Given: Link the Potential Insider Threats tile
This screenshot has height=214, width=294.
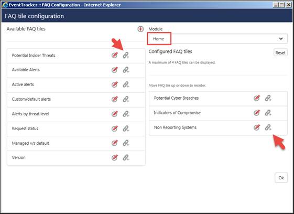Looking at the screenshot, I should (x=126, y=56).
